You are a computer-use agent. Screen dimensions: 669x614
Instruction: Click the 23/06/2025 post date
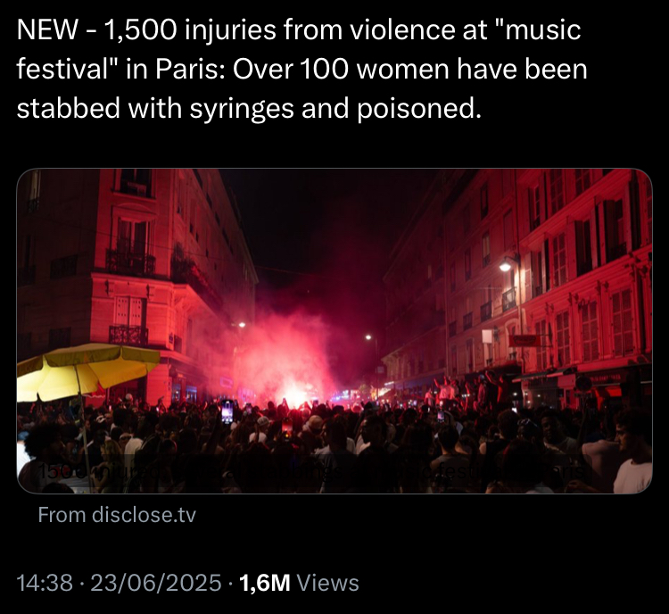click(156, 583)
